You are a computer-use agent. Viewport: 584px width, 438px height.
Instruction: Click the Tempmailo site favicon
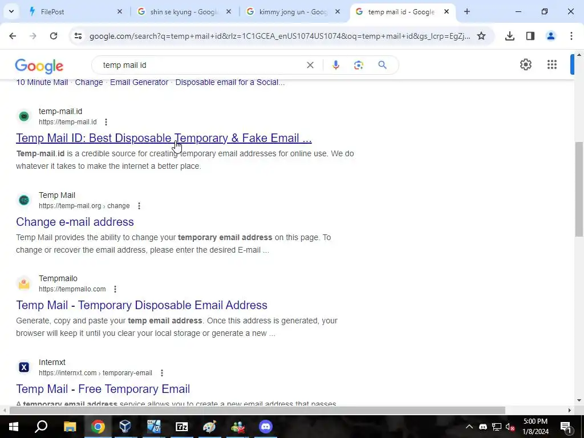24,283
